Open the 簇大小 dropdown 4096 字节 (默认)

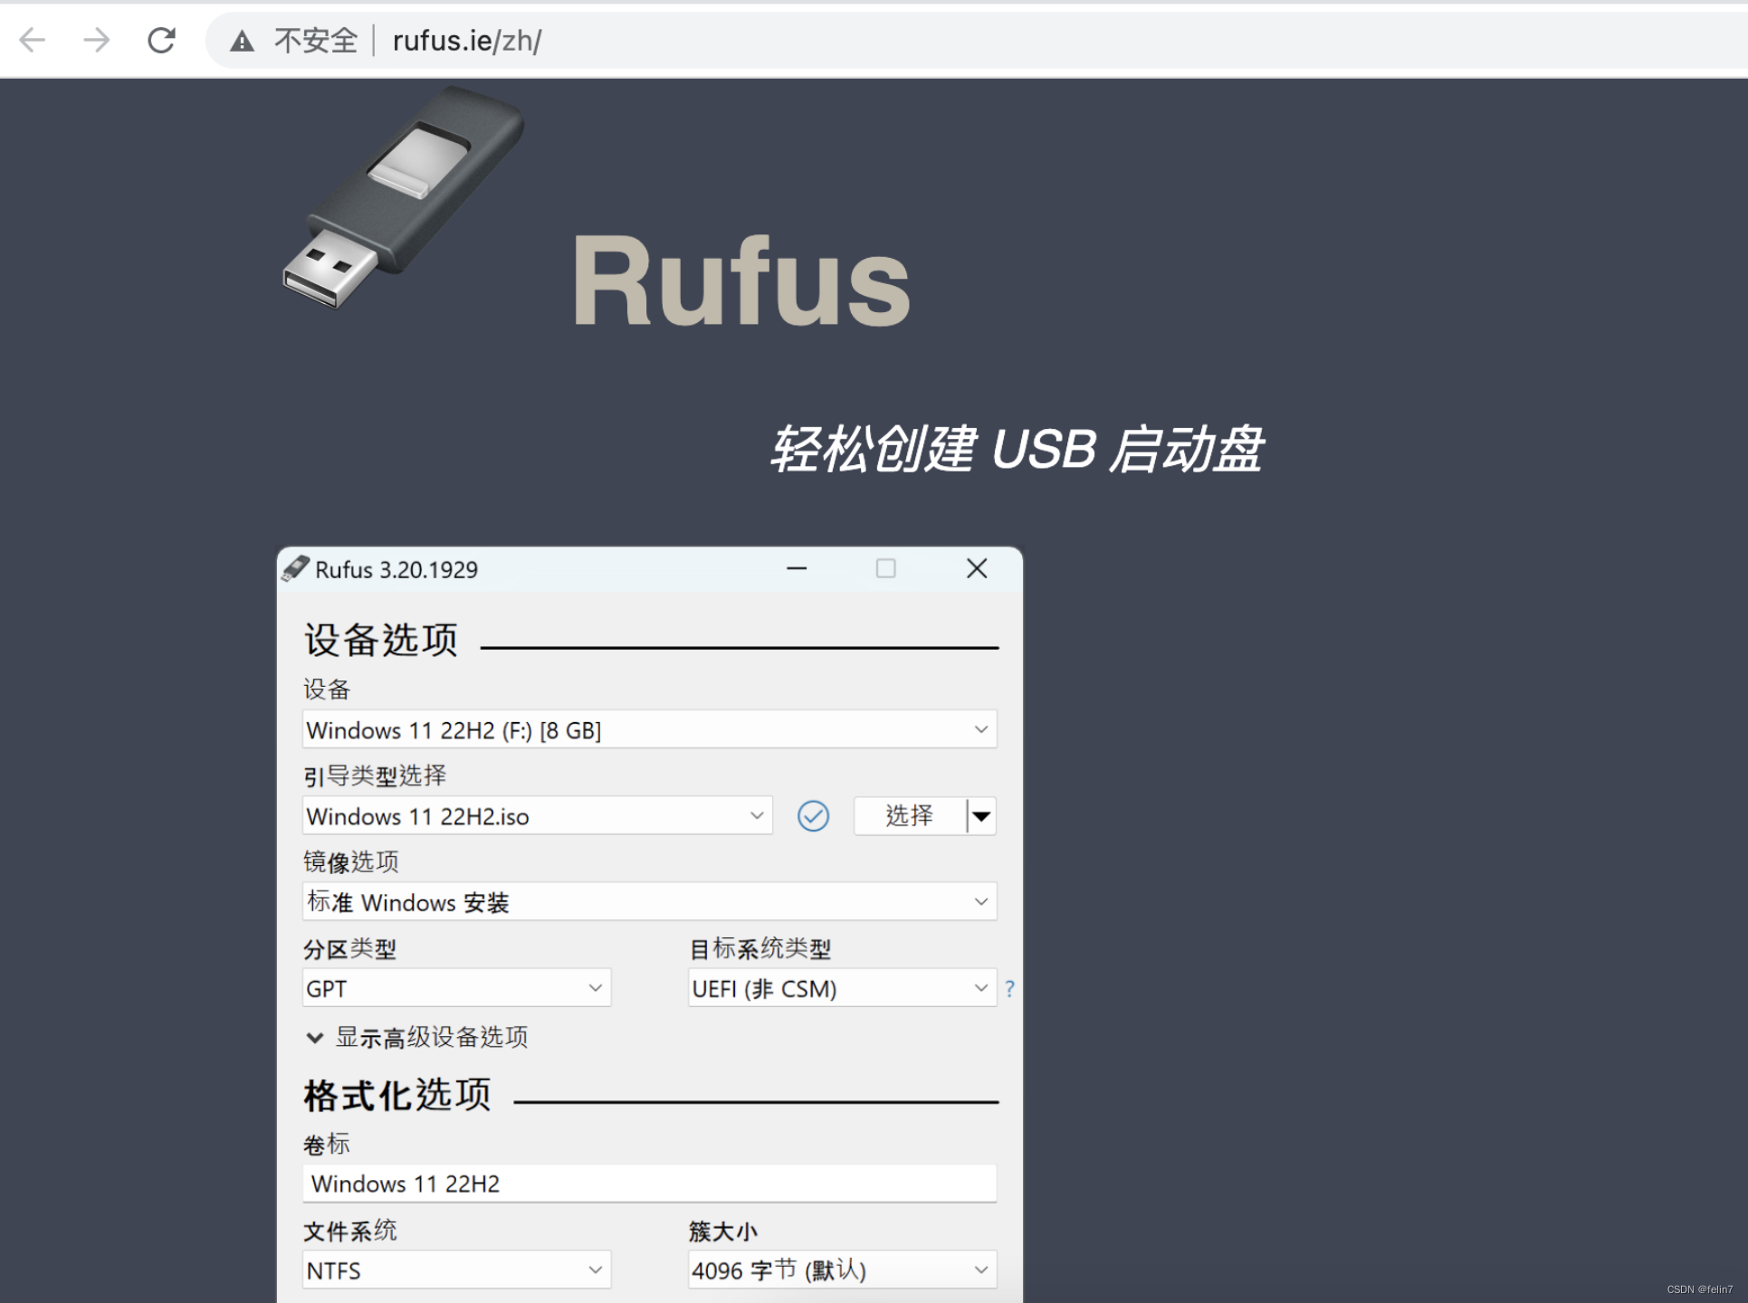[x=842, y=1270]
